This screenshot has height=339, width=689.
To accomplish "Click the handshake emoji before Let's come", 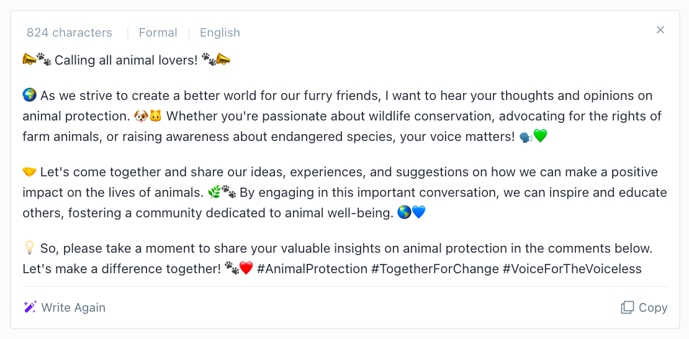I will click(x=29, y=171).
